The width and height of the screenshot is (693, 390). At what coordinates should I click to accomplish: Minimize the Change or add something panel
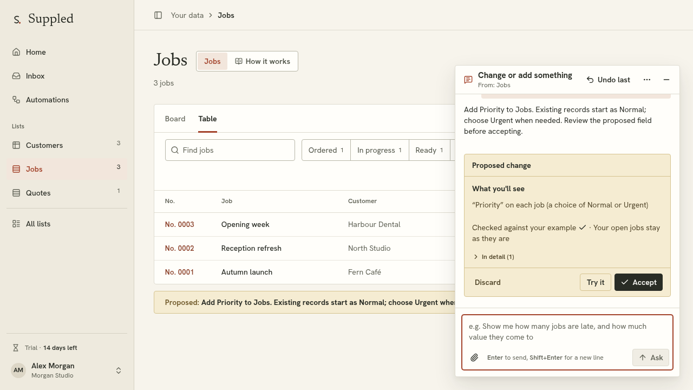(x=666, y=80)
